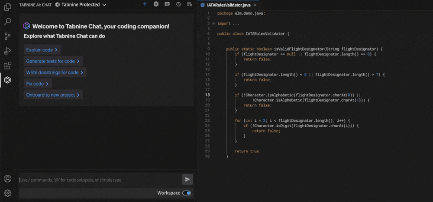
Task: Click the Explain code button
Action: 42,50
